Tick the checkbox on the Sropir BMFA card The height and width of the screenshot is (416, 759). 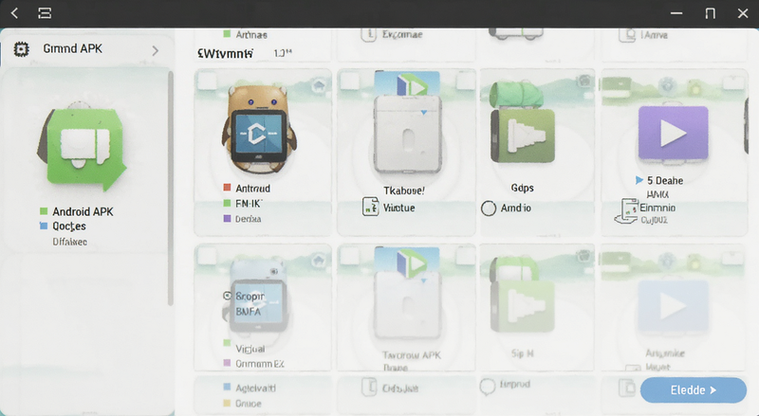[x=207, y=257]
